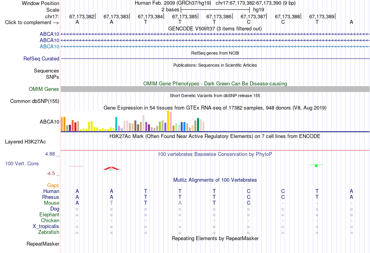The height and width of the screenshot is (253, 370).
Task: Click the -4.5 conservation scale value
Action: 51,173
